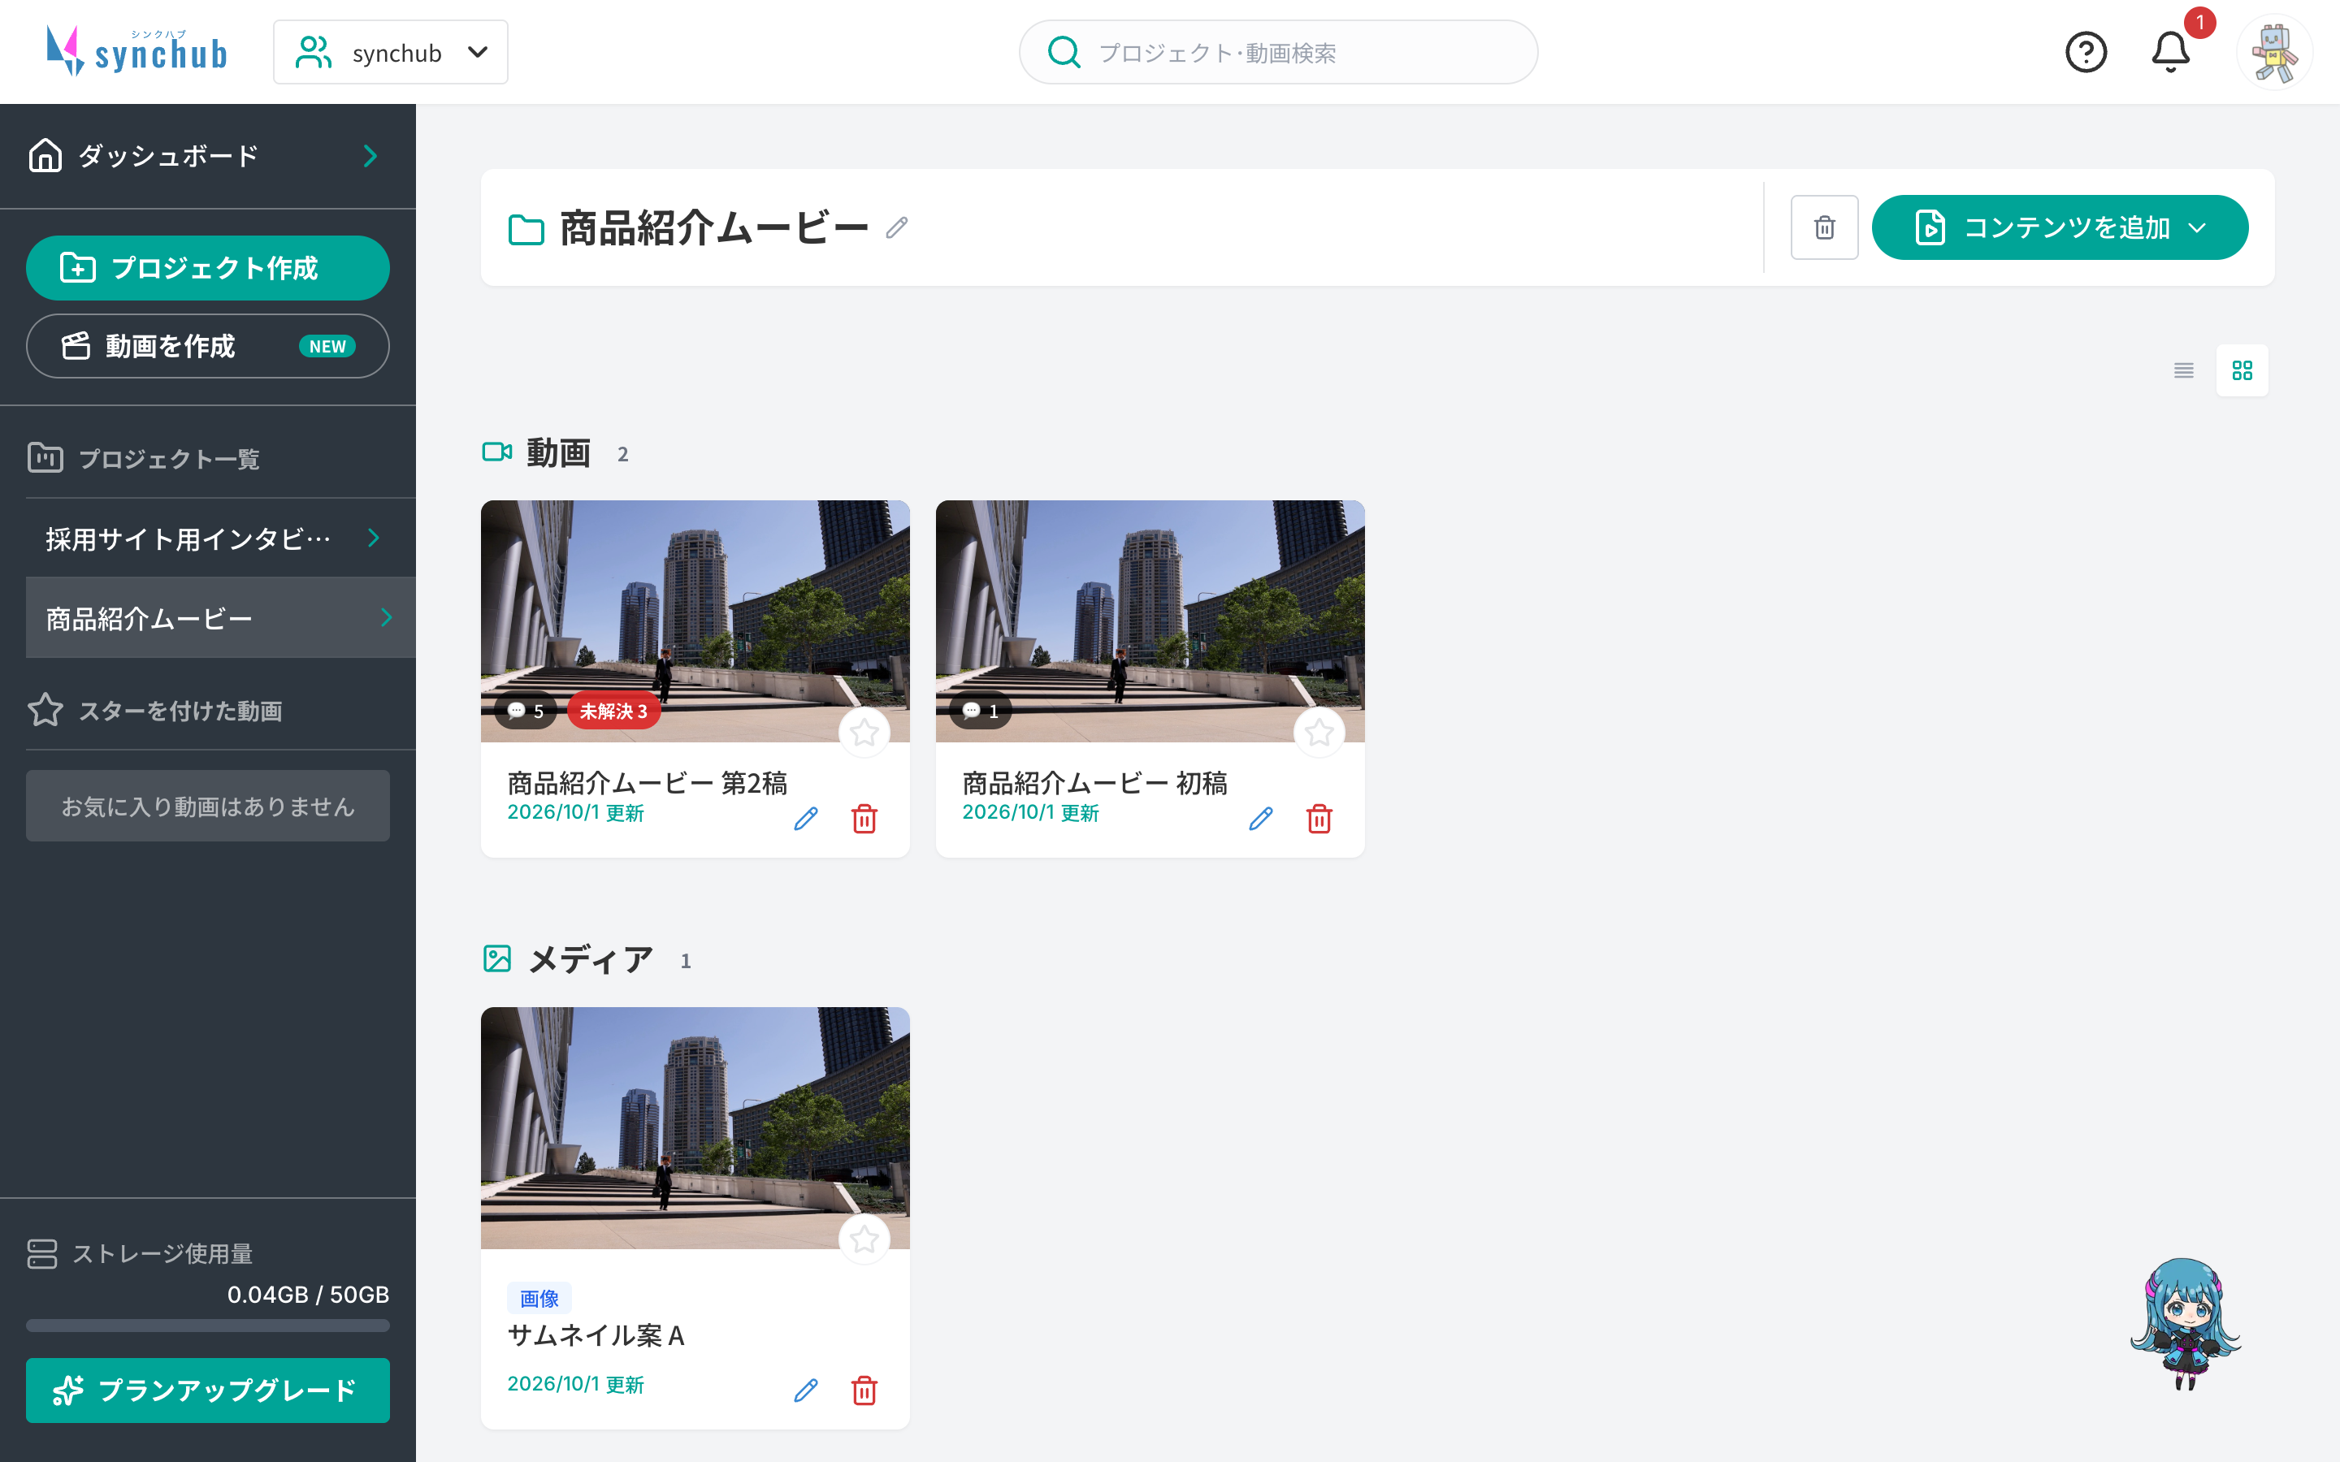Image resolution: width=2340 pixels, height=1462 pixels.
Task: Switch to grid view
Action: [2242, 370]
